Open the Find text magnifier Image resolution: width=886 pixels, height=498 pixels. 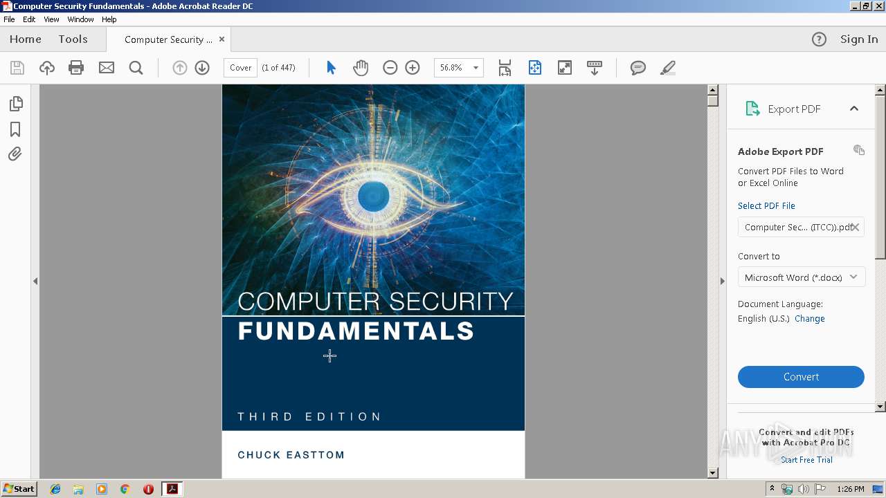136,68
